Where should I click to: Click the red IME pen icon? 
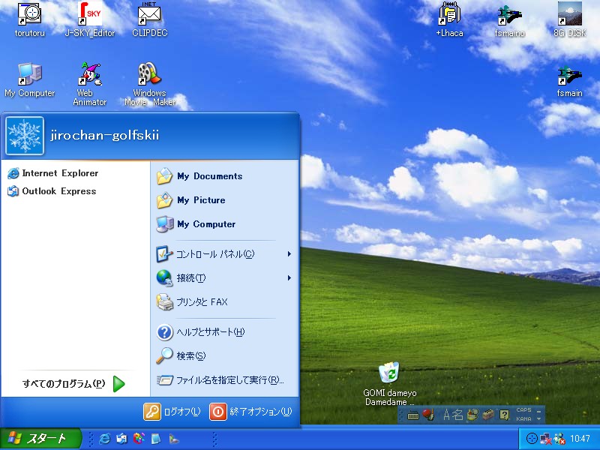[x=428, y=415]
